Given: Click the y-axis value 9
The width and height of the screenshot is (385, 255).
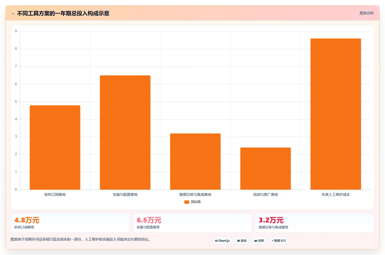Looking at the screenshot, I should pyautogui.click(x=16, y=31).
